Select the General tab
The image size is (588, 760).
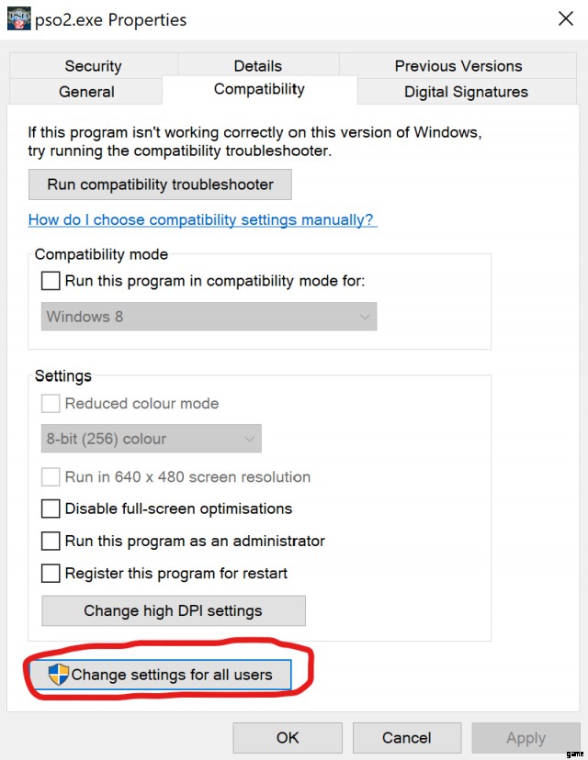click(x=86, y=92)
